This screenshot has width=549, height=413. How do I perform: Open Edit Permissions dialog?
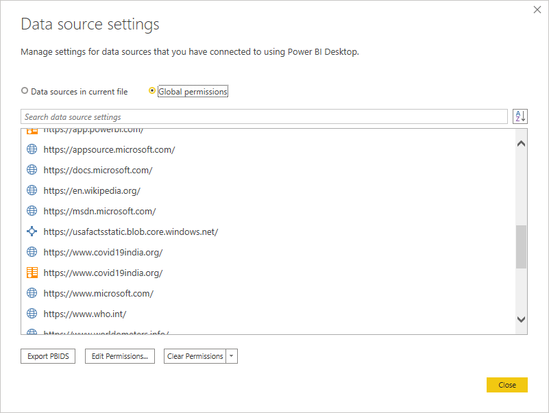(120, 356)
